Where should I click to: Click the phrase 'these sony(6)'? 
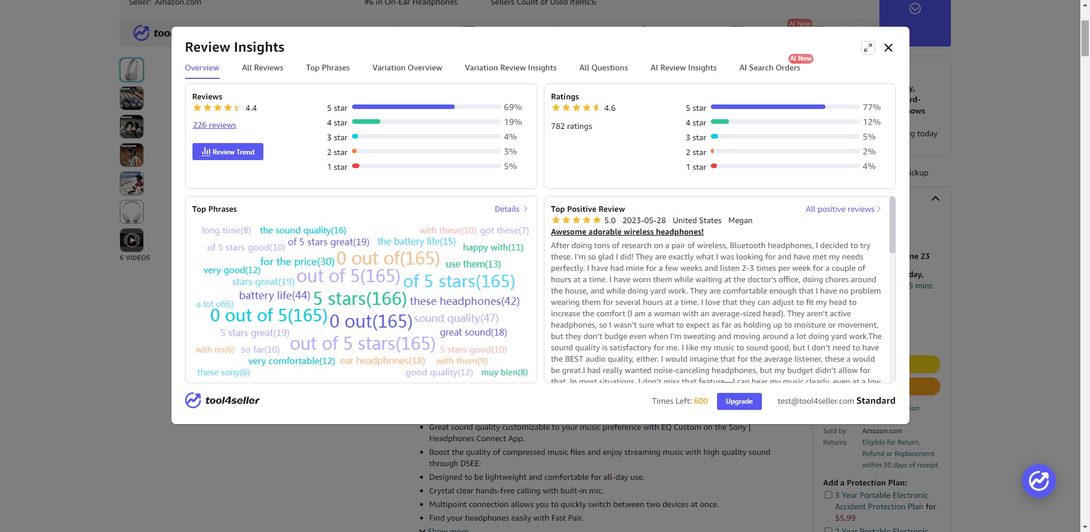point(223,372)
